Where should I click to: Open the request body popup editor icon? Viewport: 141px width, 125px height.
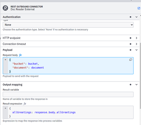pyautogui.click(x=130, y=60)
